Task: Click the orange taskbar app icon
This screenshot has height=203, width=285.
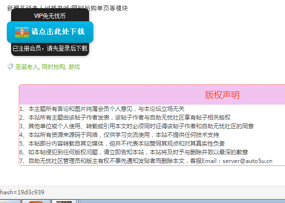Action: (x=36, y=202)
